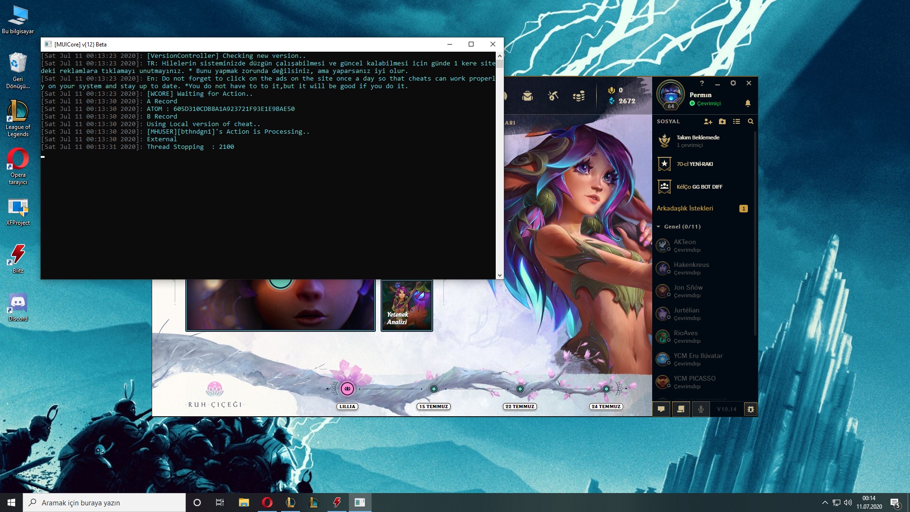Open the Collection briefcase icon in League client
The image size is (910, 512).
(x=528, y=96)
